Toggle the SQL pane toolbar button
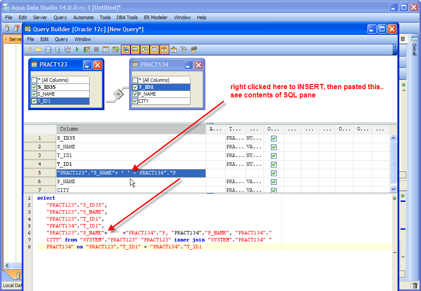The width and height of the screenshot is (421, 291). [145, 50]
